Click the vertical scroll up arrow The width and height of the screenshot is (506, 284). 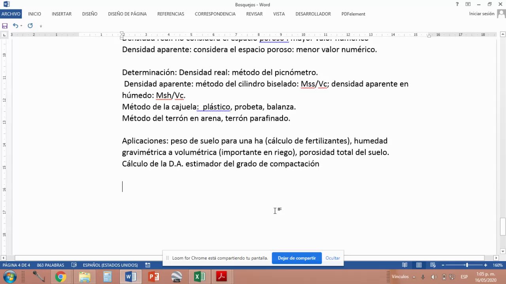coord(503,35)
